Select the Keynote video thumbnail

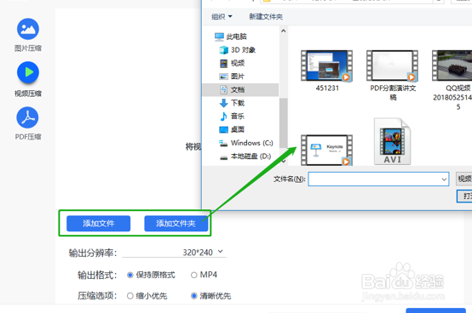[x=326, y=151]
